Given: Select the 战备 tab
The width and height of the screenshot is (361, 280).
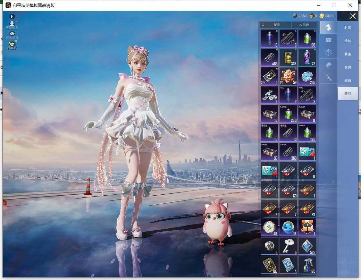Looking at the screenshot, I should [348, 80].
